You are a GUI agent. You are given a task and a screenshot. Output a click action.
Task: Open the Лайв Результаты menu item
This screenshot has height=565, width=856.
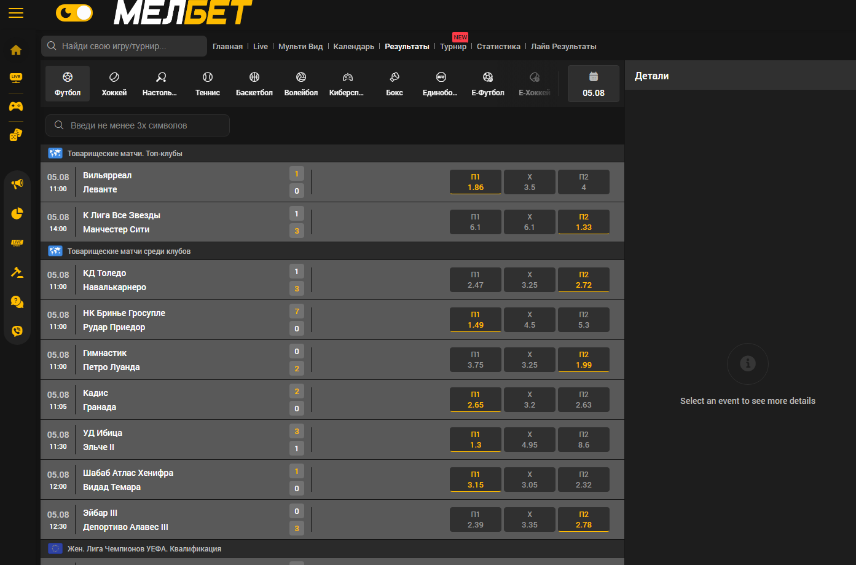coord(563,47)
